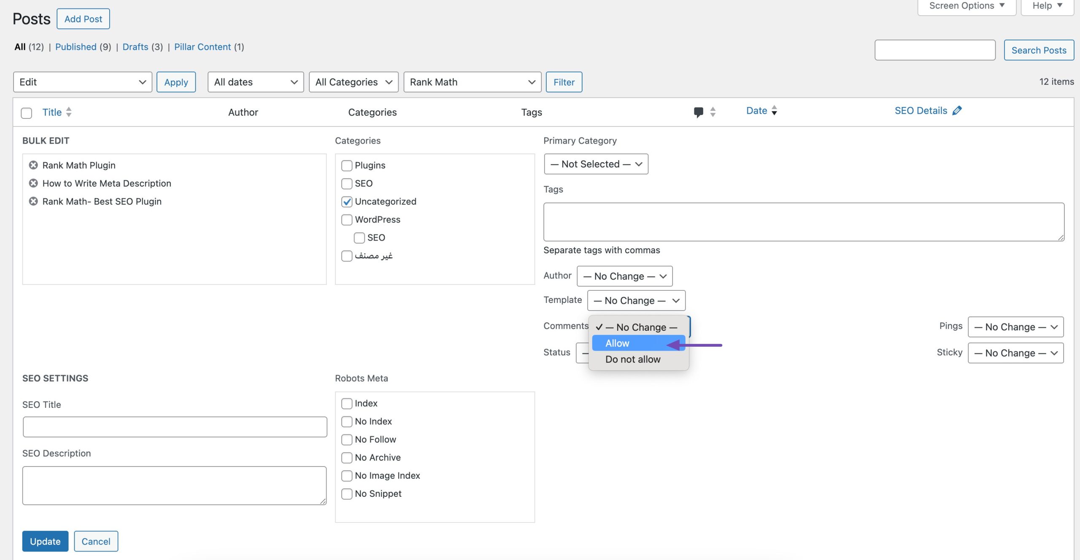The width and height of the screenshot is (1080, 560).
Task: Focus the search posts input field
Action: (x=935, y=50)
